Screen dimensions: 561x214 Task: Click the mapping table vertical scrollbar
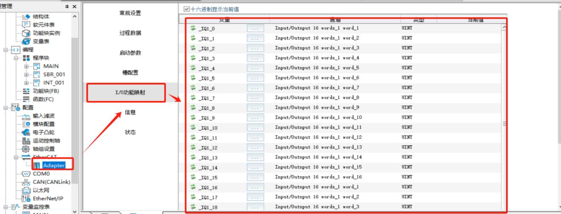click(x=505, y=118)
